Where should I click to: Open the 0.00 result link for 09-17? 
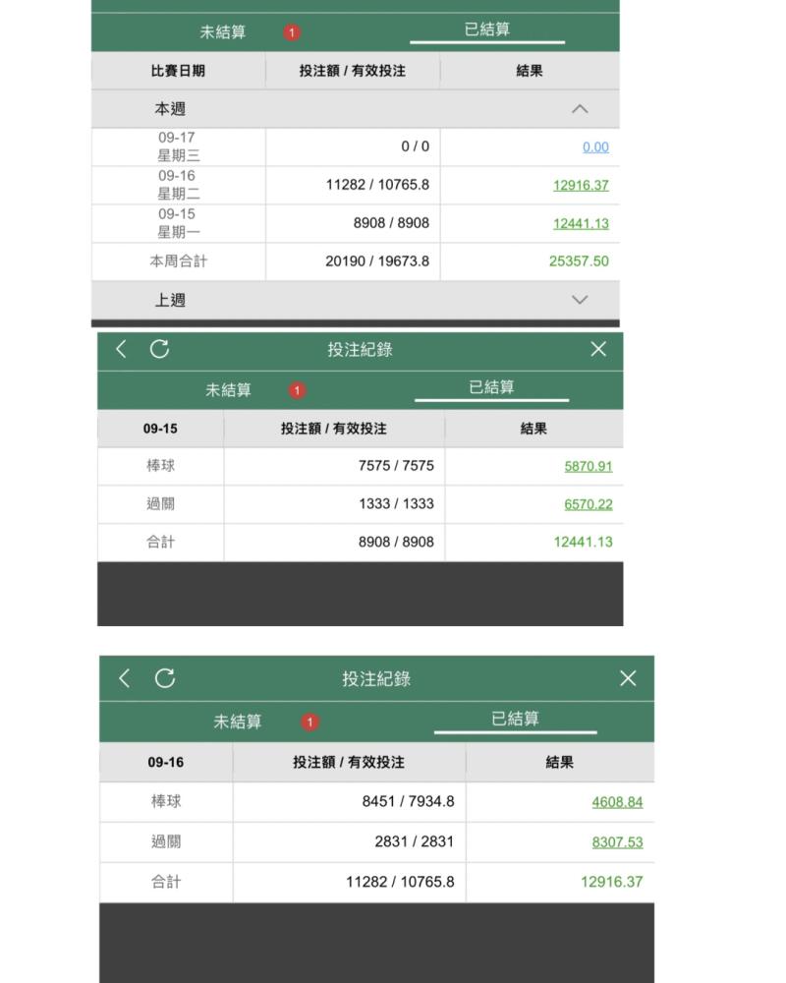pyautogui.click(x=595, y=146)
